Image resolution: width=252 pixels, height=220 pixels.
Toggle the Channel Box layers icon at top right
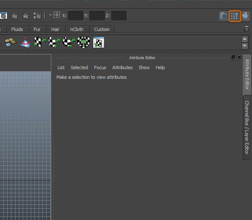coord(246,16)
